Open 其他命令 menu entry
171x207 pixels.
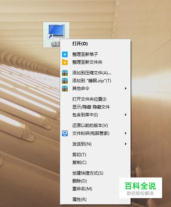click(95, 89)
